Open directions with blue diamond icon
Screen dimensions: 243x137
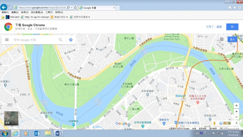click(x=71, y=40)
